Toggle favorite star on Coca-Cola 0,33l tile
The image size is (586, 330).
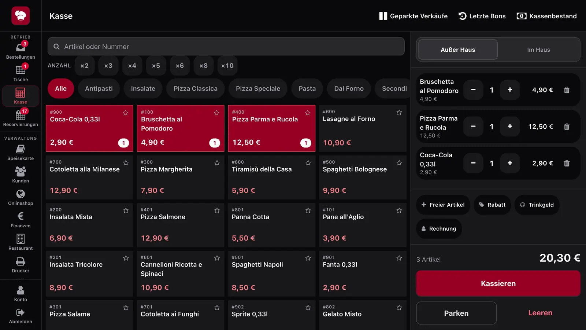(126, 113)
